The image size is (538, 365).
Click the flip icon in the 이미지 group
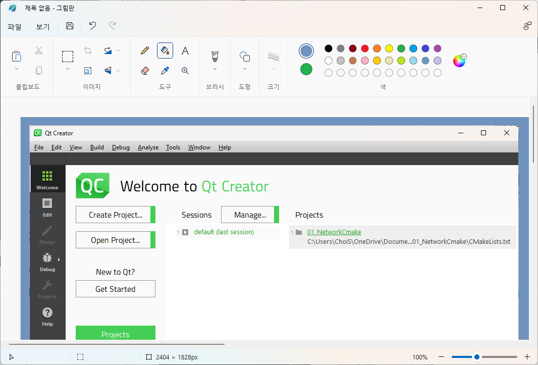coord(107,71)
